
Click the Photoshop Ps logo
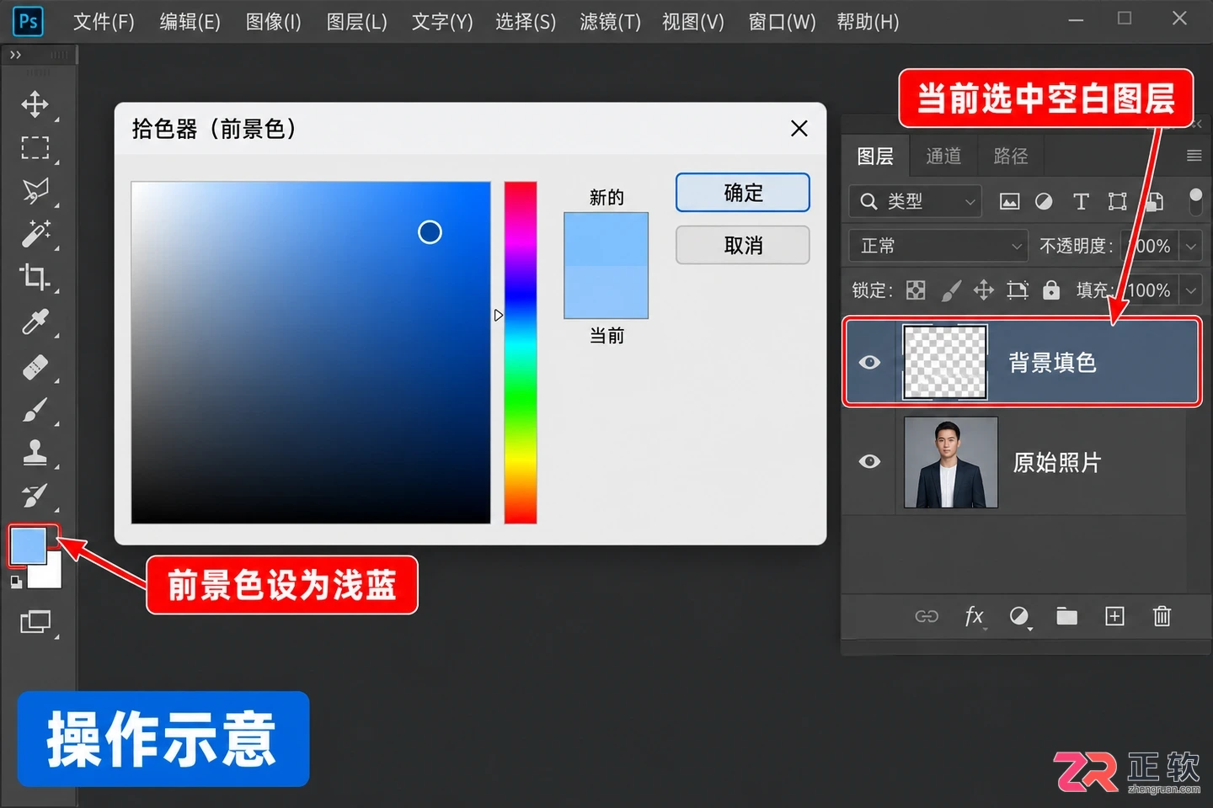pyautogui.click(x=28, y=21)
